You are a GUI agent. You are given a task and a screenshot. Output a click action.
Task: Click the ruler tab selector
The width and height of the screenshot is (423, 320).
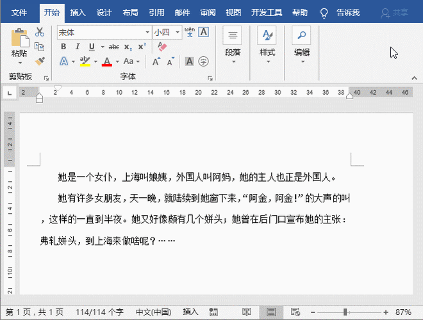click(x=10, y=93)
